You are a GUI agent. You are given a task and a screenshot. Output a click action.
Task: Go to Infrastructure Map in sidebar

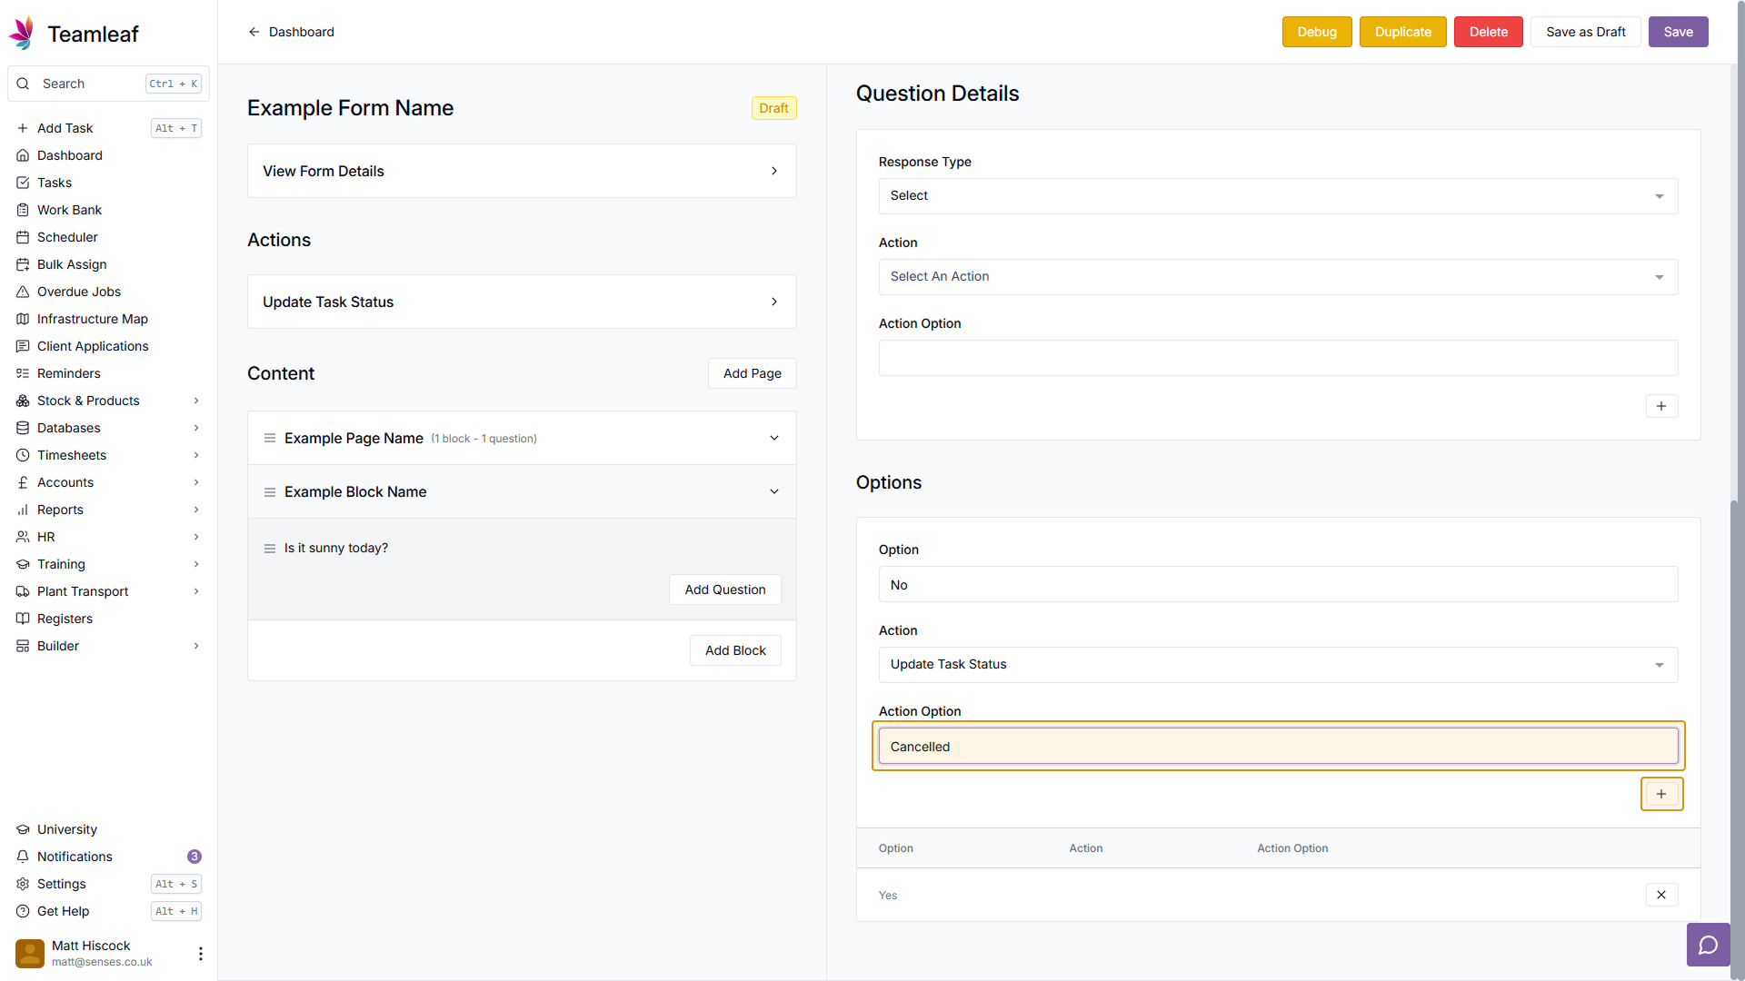[92, 319]
